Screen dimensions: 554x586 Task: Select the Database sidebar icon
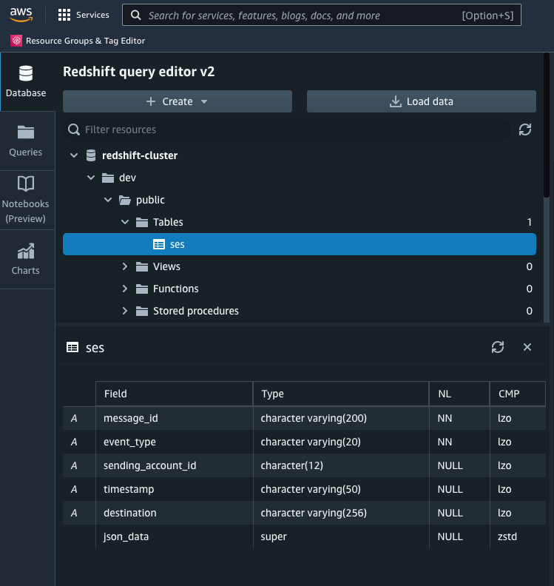click(26, 74)
